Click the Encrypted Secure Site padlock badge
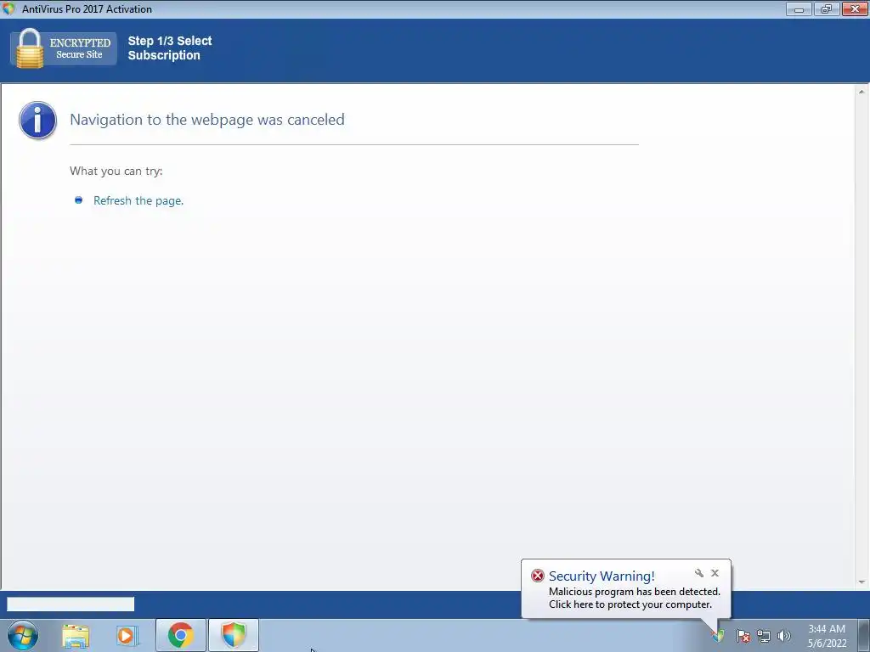 64,48
